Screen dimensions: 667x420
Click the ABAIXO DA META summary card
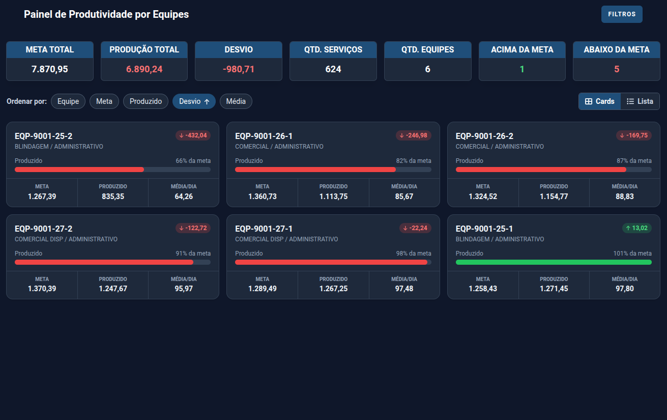click(617, 61)
